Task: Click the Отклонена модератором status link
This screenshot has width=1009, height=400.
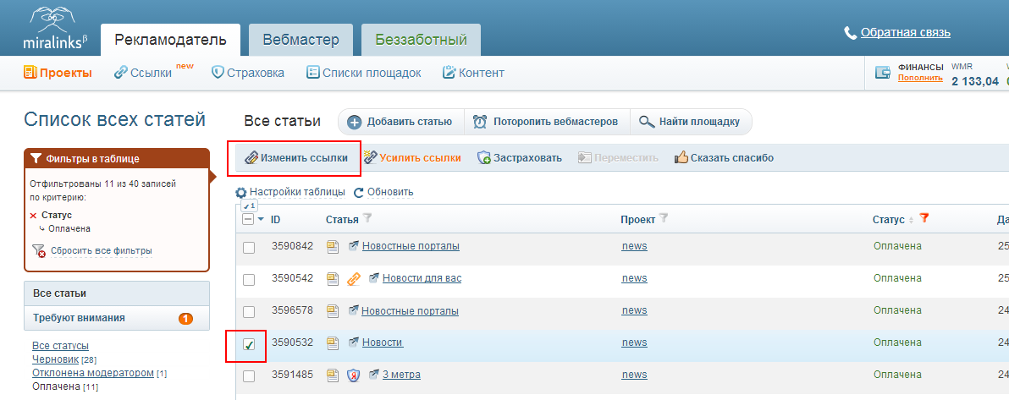Action: click(93, 372)
